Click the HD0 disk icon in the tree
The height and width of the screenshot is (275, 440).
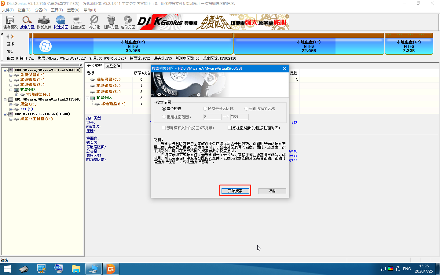coord(11,70)
